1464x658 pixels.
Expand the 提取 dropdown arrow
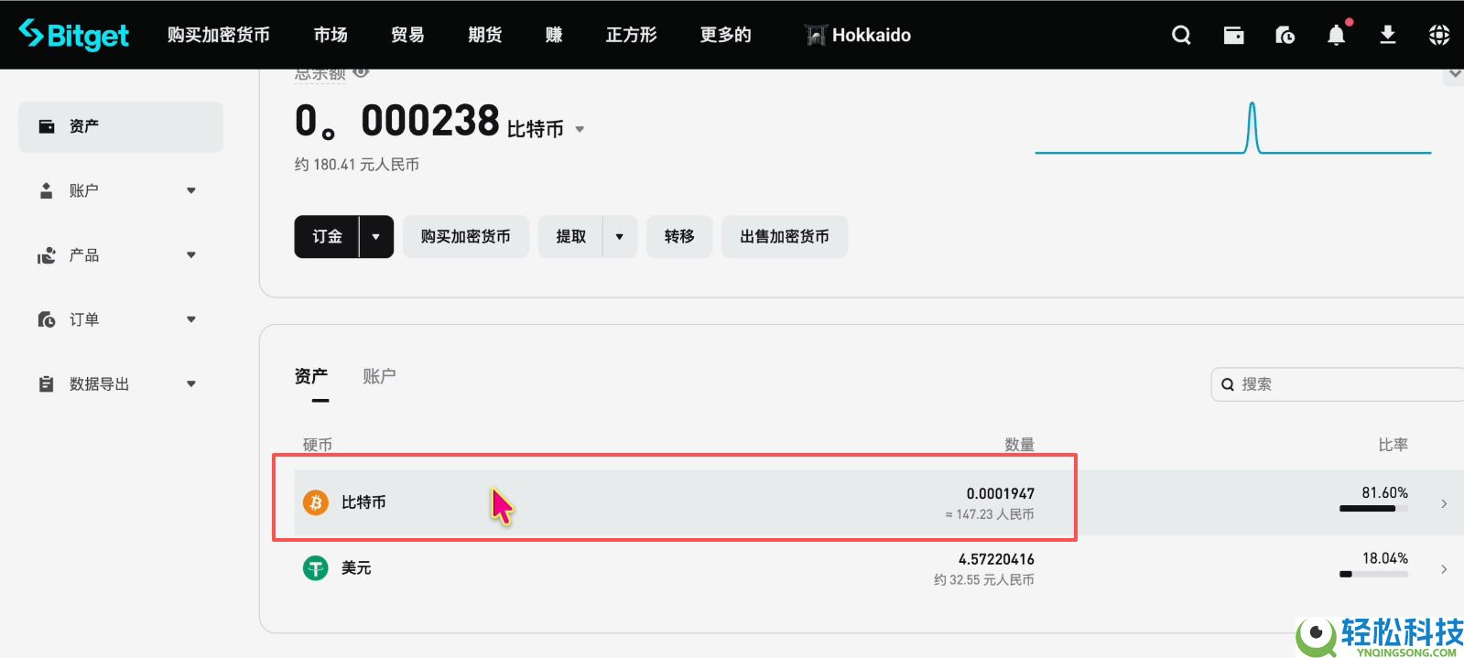click(x=619, y=237)
